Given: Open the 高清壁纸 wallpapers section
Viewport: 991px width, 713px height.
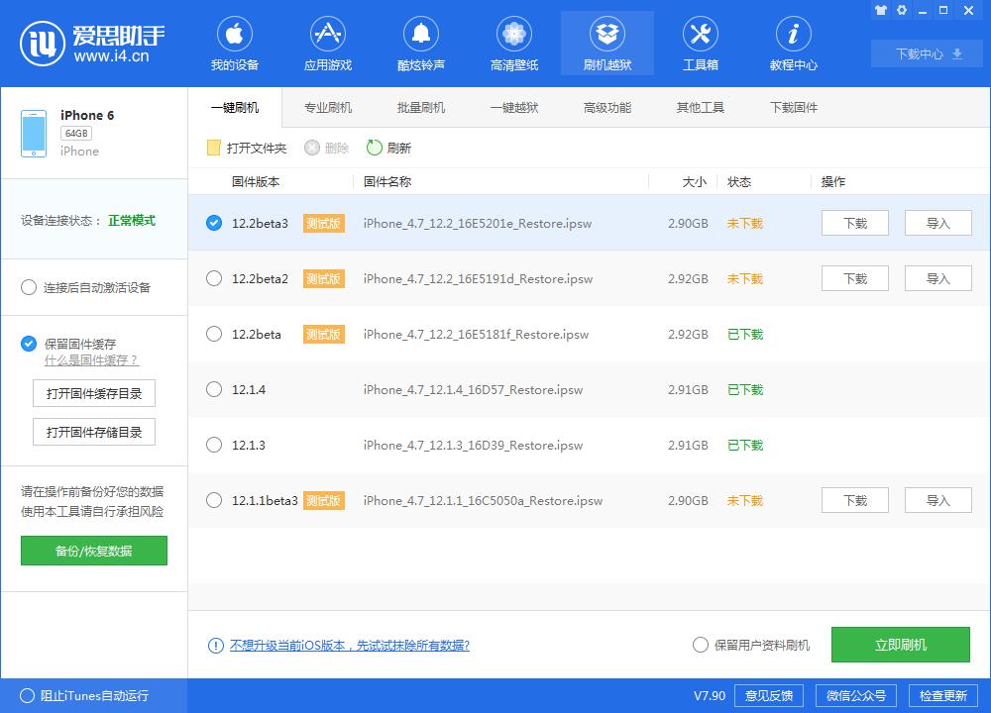Looking at the screenshot, I should click(x=513, y=43).
